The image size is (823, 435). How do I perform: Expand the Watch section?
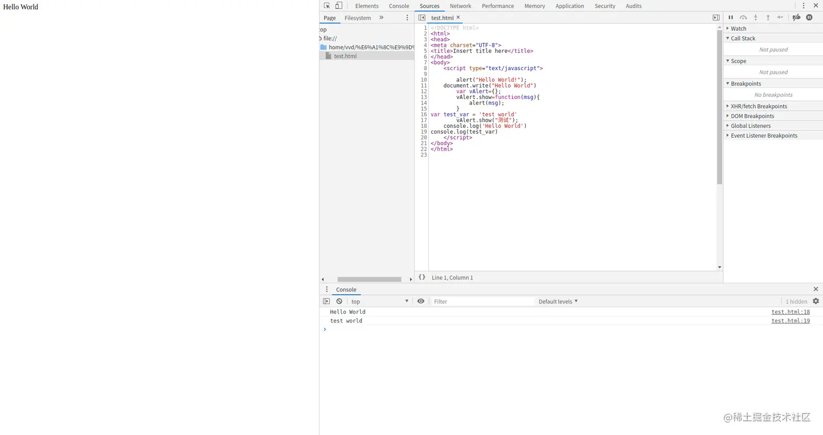[773, 28]
